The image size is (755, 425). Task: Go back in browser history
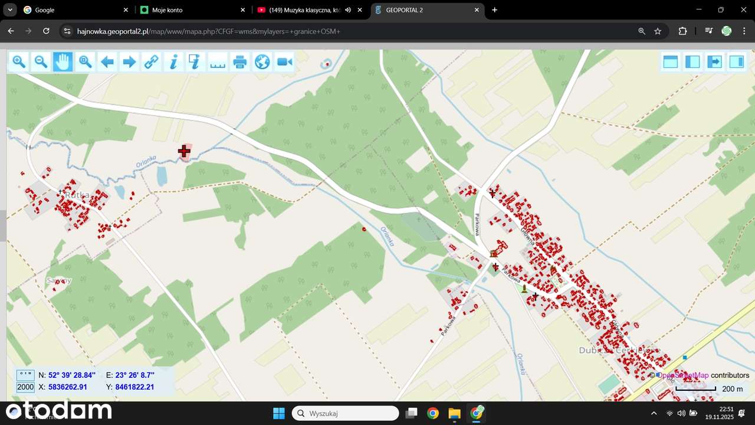coord(11,31)
